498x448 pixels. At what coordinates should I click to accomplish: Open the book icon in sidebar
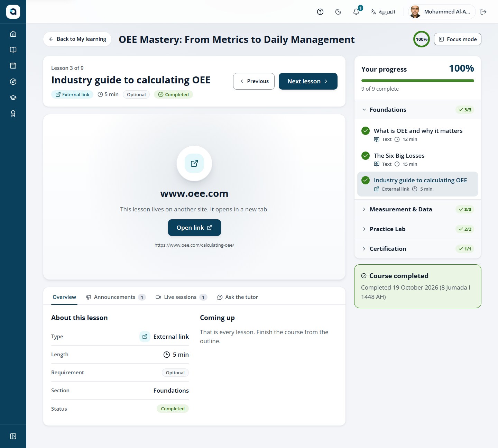click(x=13, y=50)
